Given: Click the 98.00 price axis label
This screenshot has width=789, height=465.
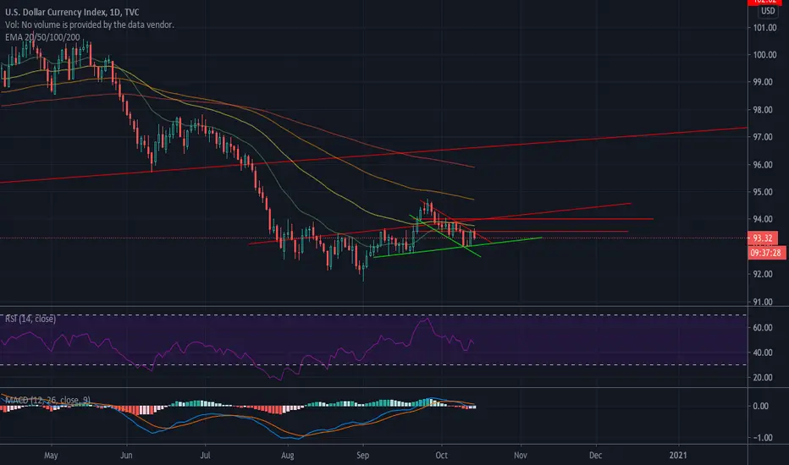Looking at the screenshot, I should coord(762,110).
